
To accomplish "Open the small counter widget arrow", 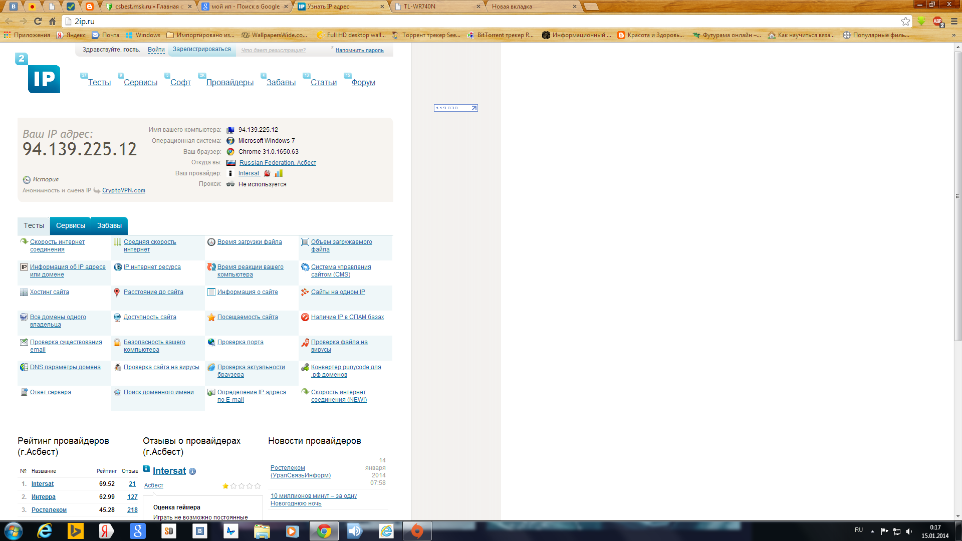I will coord(474,108).
